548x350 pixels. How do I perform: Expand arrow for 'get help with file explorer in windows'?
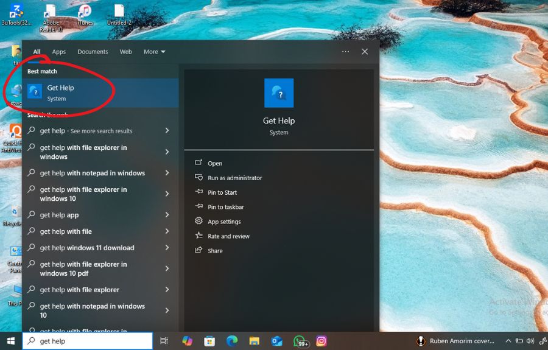click(167, 152)
